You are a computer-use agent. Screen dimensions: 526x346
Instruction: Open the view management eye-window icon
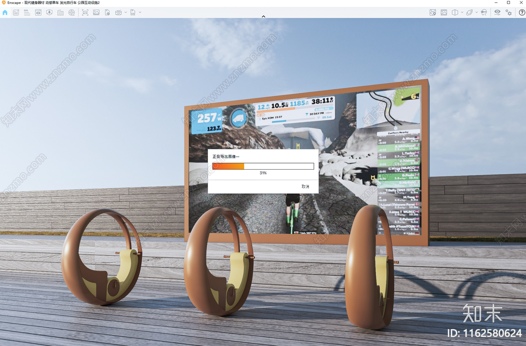tap(38, 12)
